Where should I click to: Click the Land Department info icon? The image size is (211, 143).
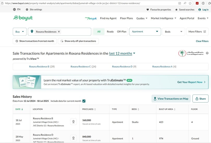[x=207, y=53]
